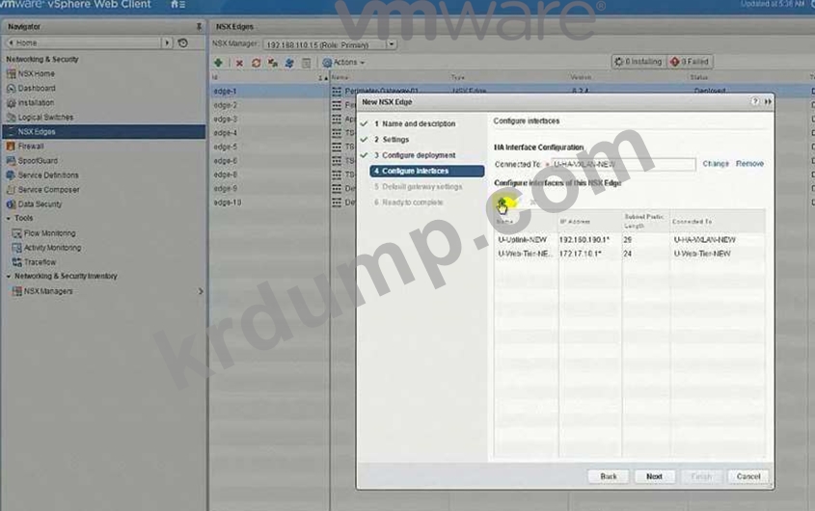
Task: Click the double-arrow expand icon in dialog title
Action: [x=768, y=102]
